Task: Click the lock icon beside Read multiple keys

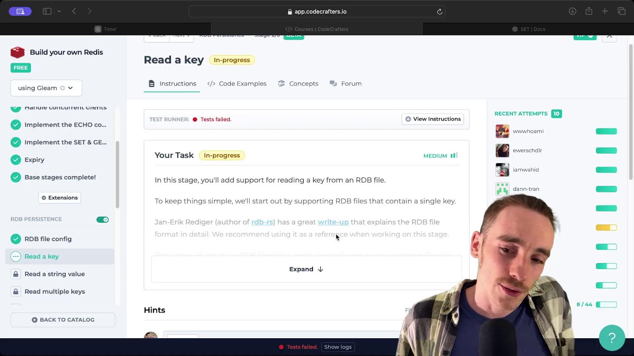Action: tap(16, 291)
